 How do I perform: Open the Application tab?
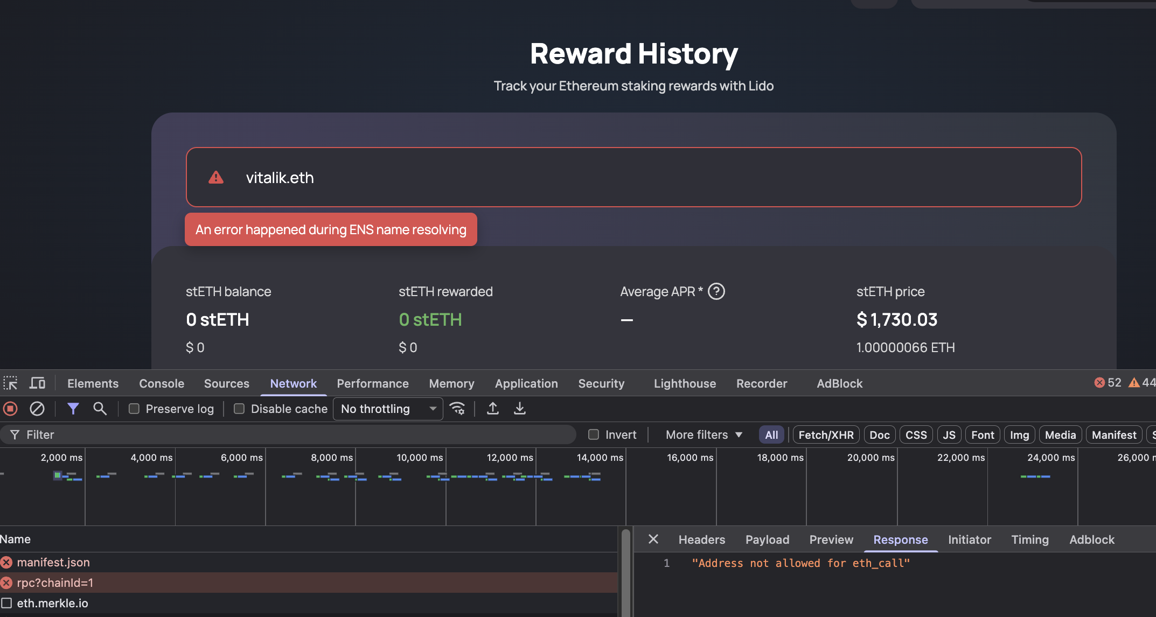[x=526, y=383]
